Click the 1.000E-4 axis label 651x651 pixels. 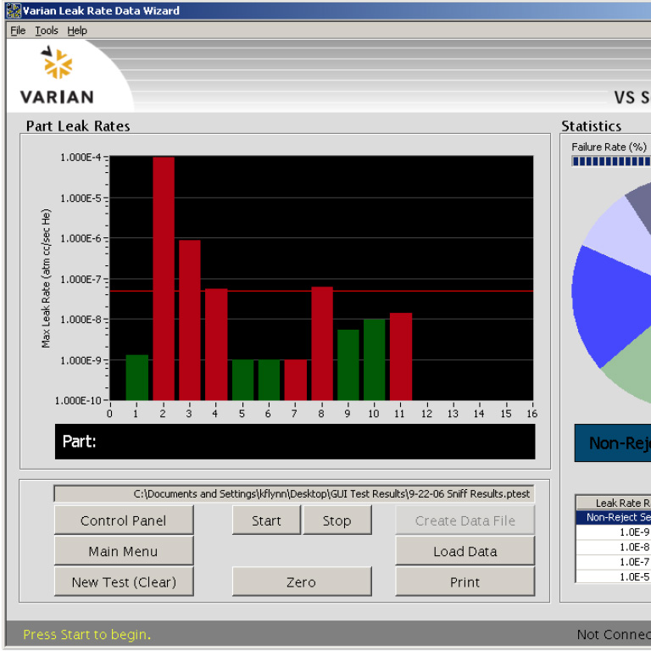81,158
